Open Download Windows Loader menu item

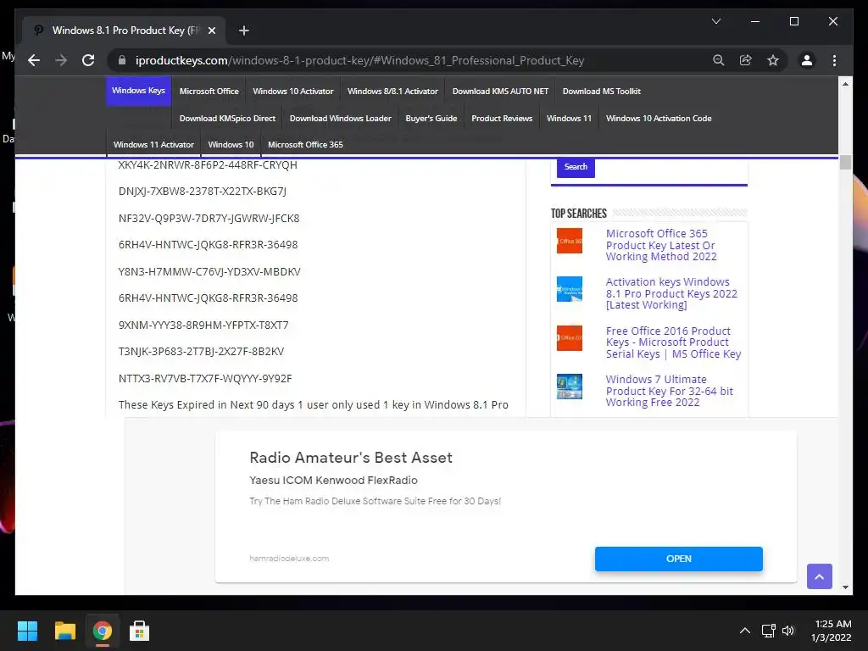coord(341,119)
